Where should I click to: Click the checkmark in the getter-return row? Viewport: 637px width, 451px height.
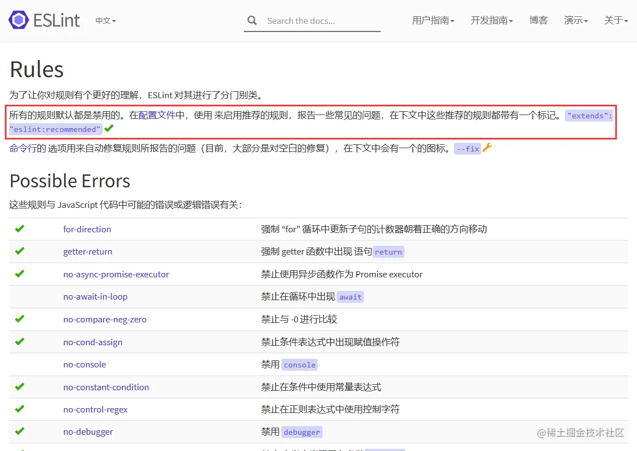[x=20, y=251]
